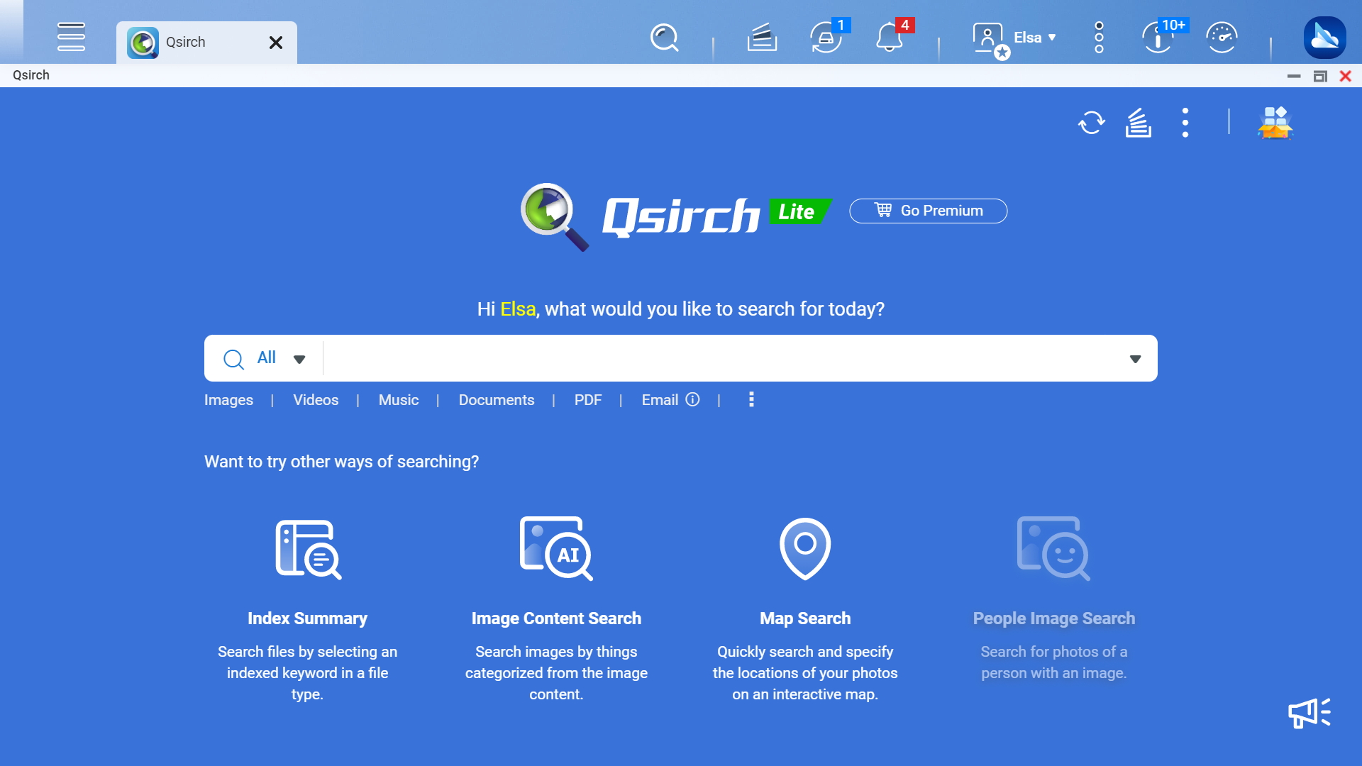Toggle the Email info tooltip icon
The height and width of the screenshot is (766, 1362).
(x=692, y=399)
